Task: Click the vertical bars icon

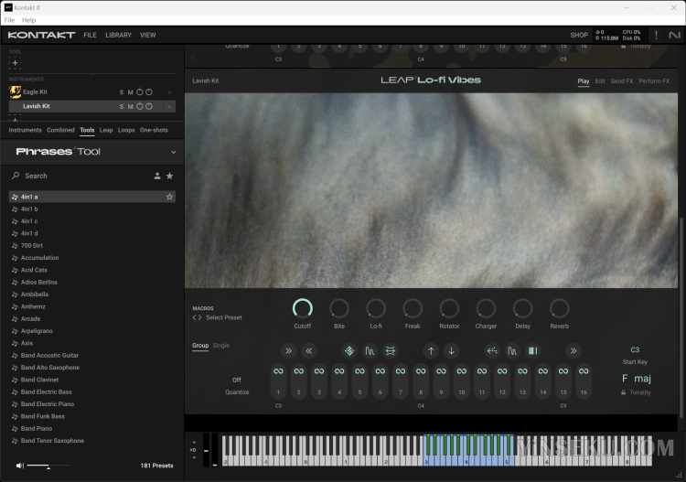Action: [x=532, y=351]
